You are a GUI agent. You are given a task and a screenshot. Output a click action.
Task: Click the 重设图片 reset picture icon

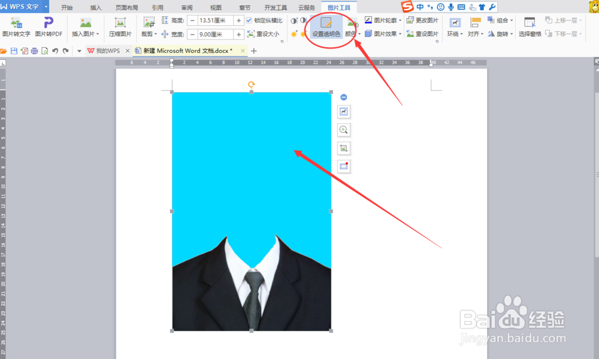410,34
